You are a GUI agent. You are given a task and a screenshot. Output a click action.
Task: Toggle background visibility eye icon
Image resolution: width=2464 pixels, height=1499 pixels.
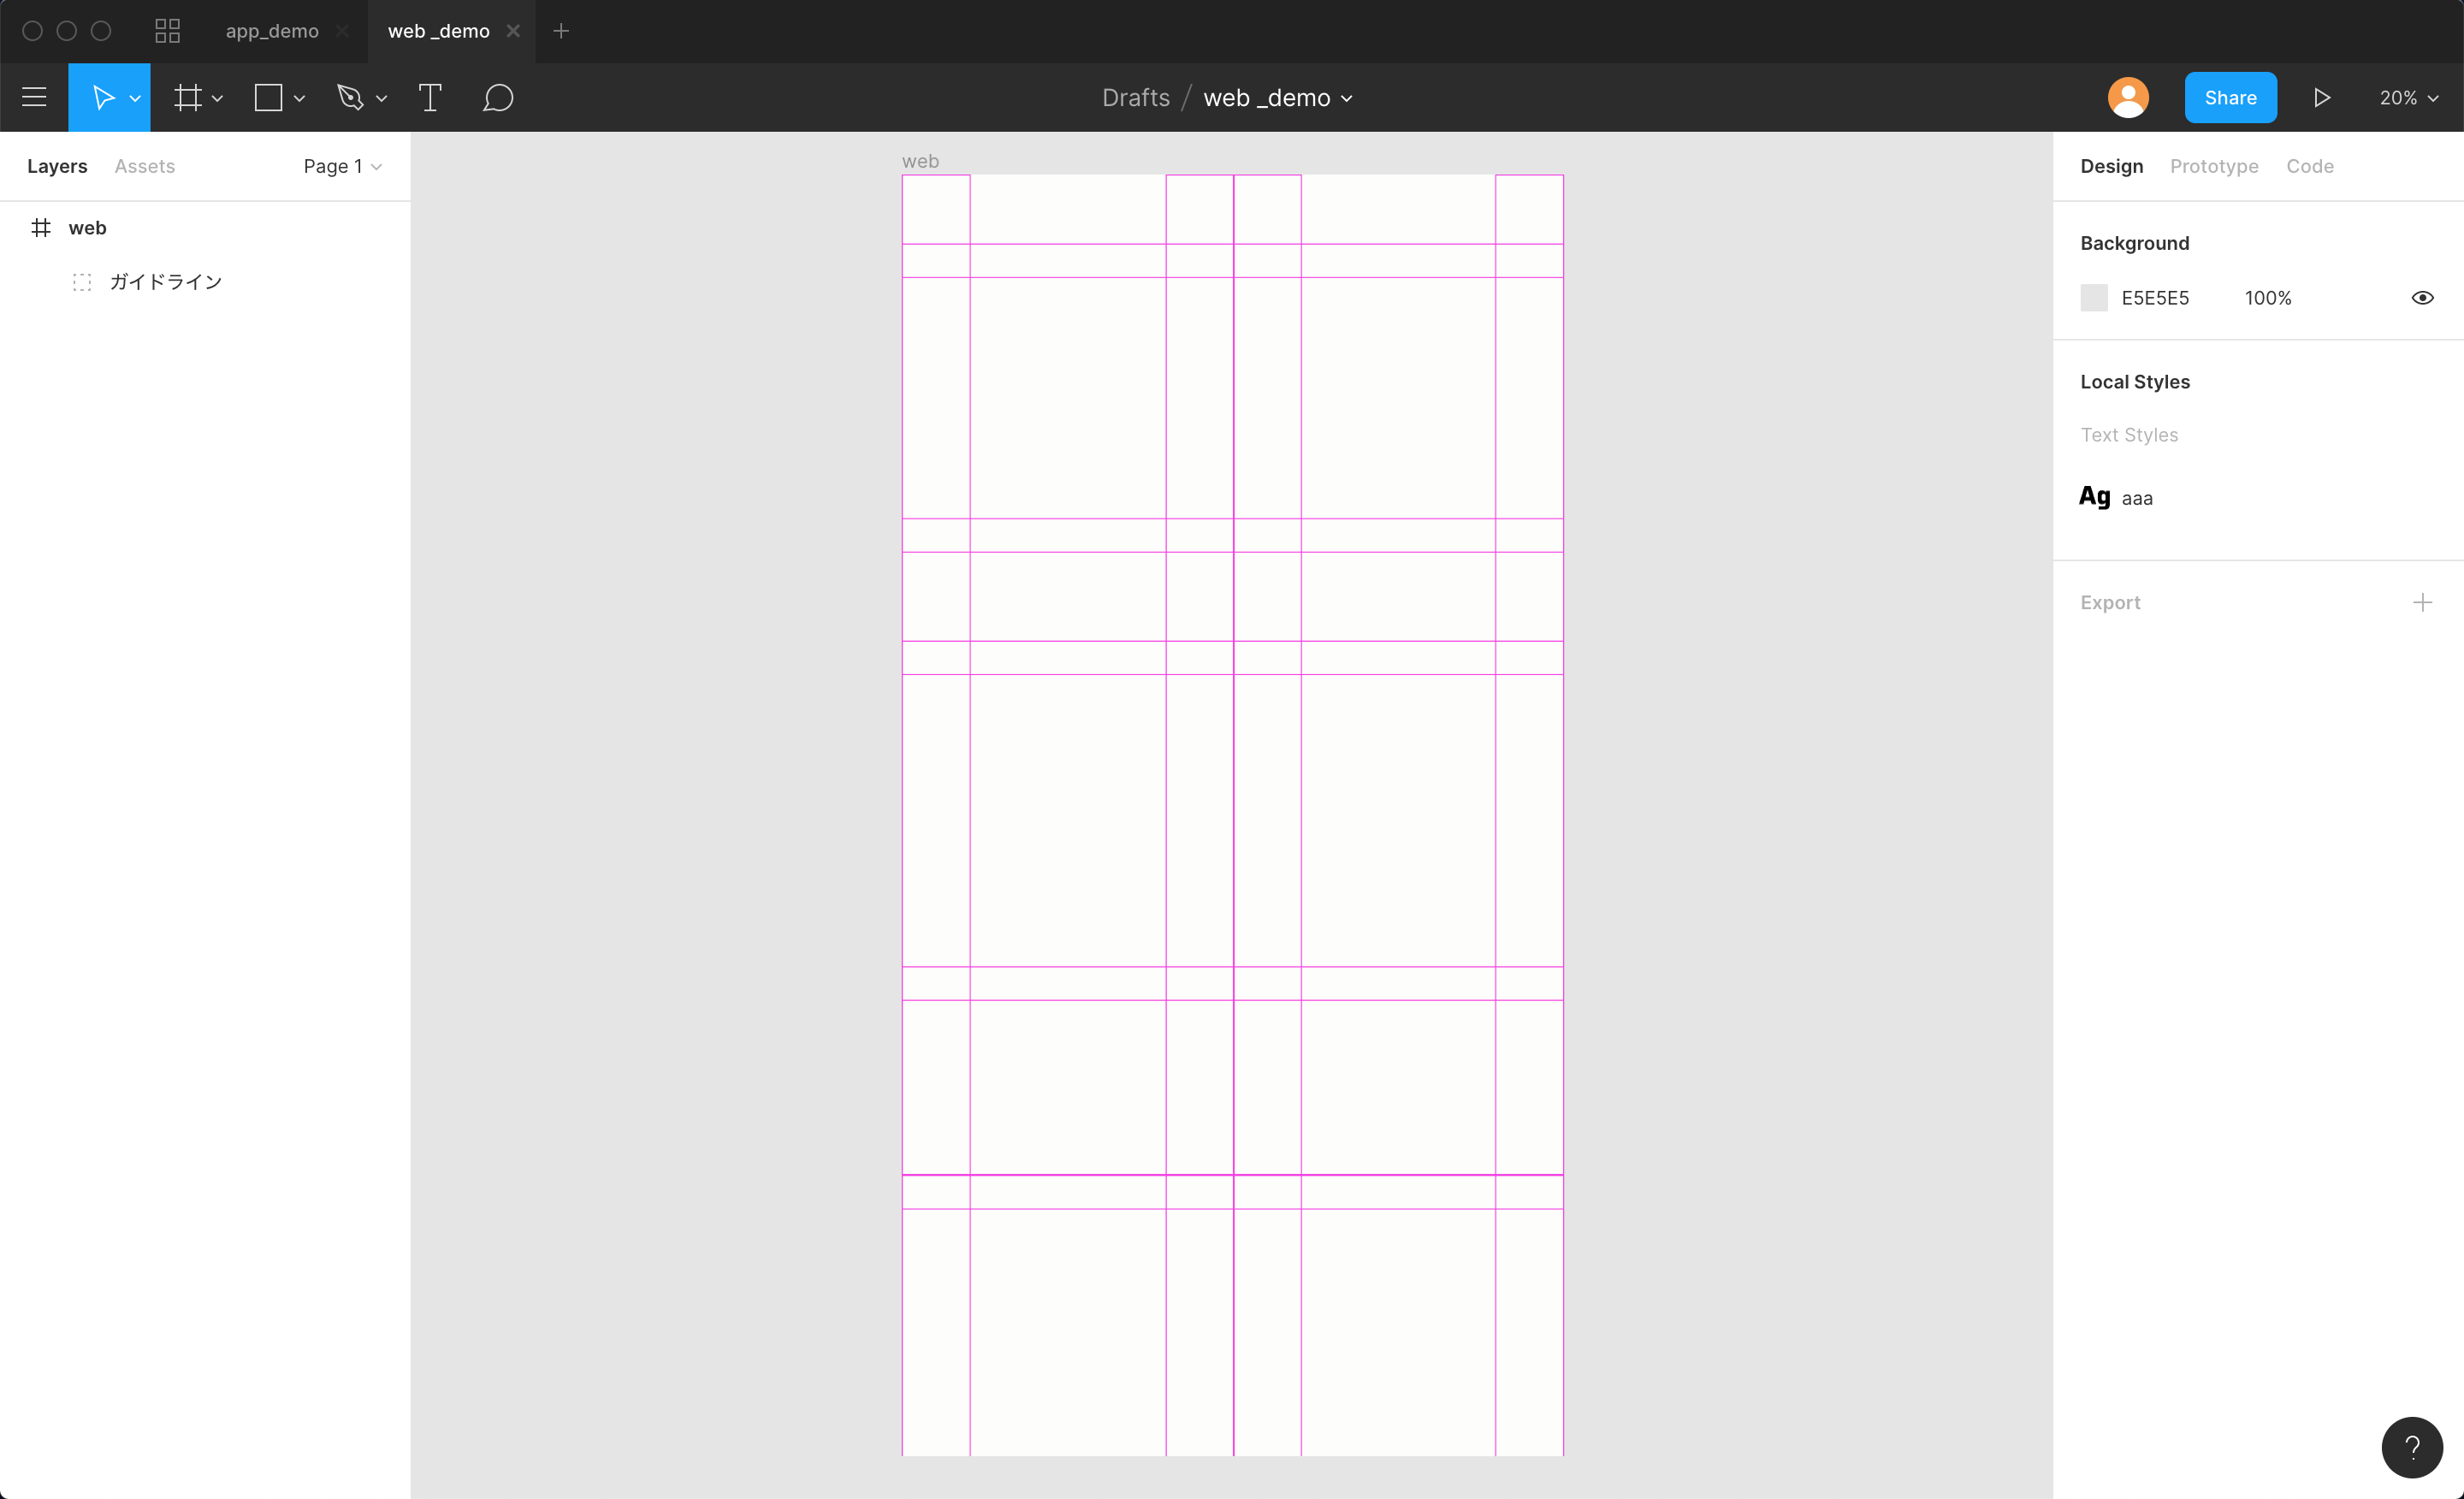click(x=2422, y=298)
